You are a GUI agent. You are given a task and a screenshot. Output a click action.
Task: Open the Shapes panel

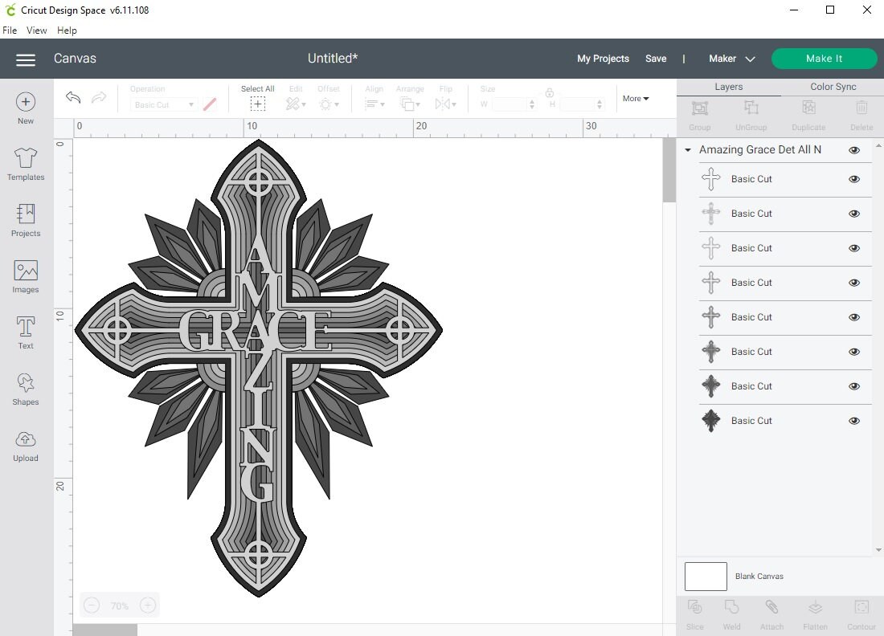(x=25, y=388)
